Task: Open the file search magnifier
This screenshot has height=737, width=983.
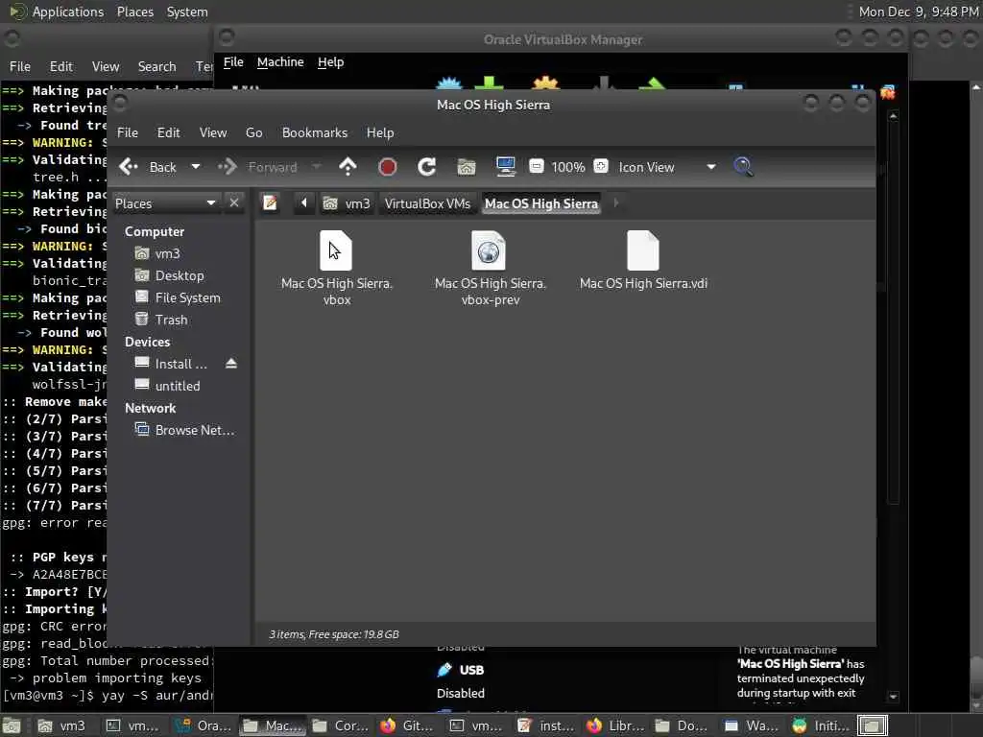Action: pyautogui.click(x=744, y=167)
